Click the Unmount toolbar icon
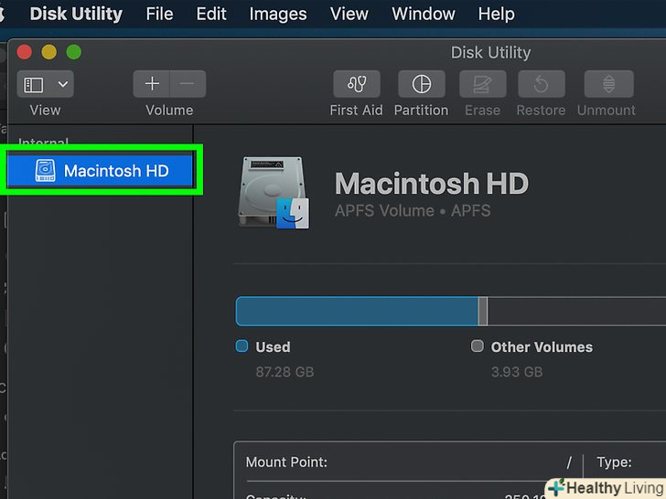 [x=607, y=85]
